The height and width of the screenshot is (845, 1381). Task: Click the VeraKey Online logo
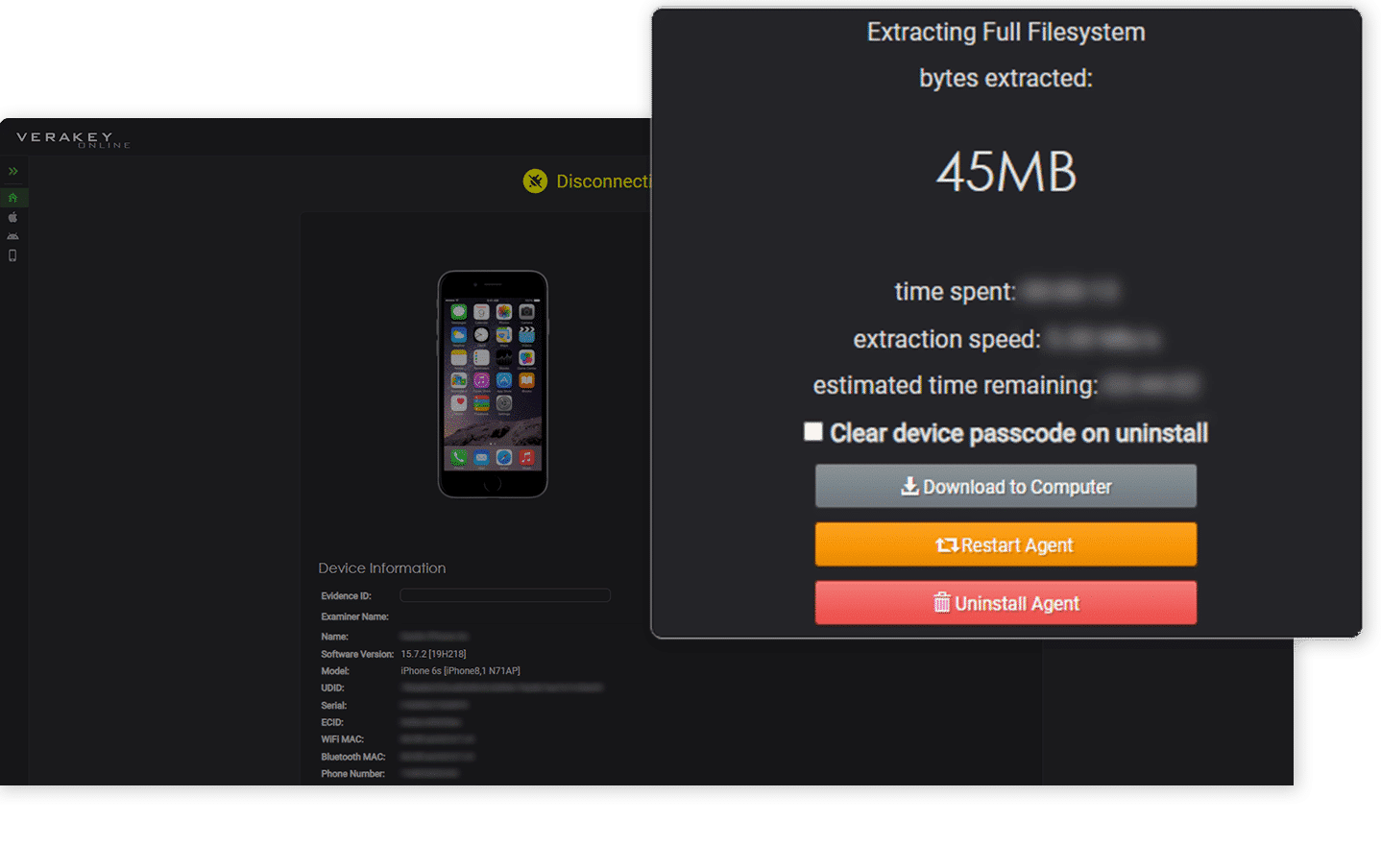[x=73, y=139]
